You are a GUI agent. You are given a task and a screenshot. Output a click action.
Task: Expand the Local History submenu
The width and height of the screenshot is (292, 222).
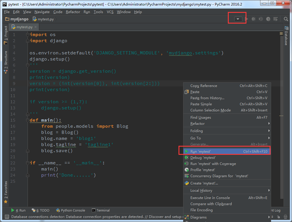click(x=227, y=191)
